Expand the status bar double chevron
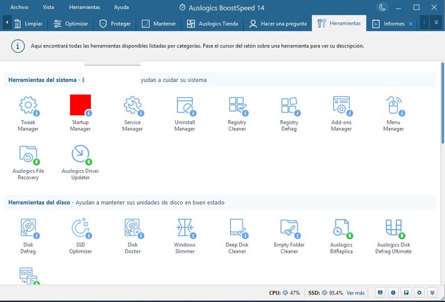Viewport: 445px width, 302px height. coord(432,293)
